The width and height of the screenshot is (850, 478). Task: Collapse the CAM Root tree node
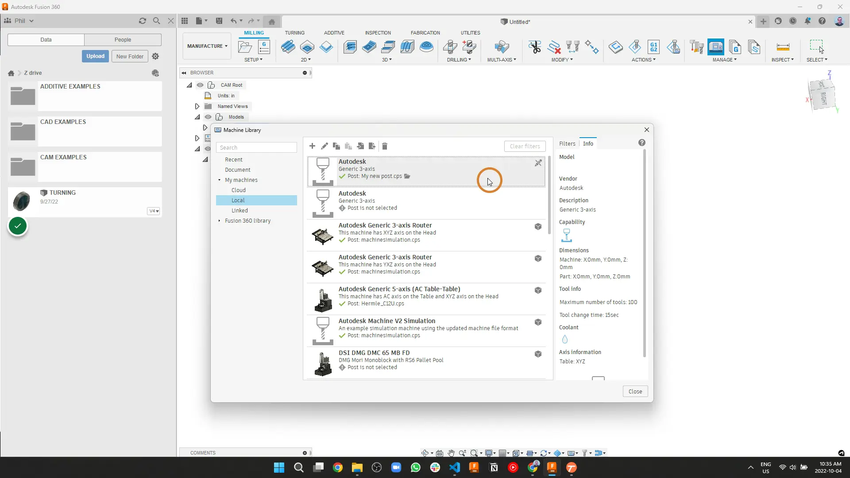click(x=189, y=85)
